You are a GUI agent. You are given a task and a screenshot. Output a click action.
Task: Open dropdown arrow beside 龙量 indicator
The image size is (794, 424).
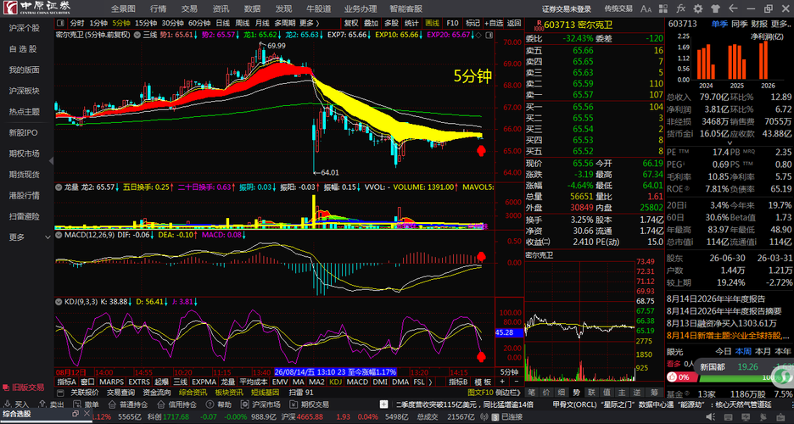click(59, 187)
